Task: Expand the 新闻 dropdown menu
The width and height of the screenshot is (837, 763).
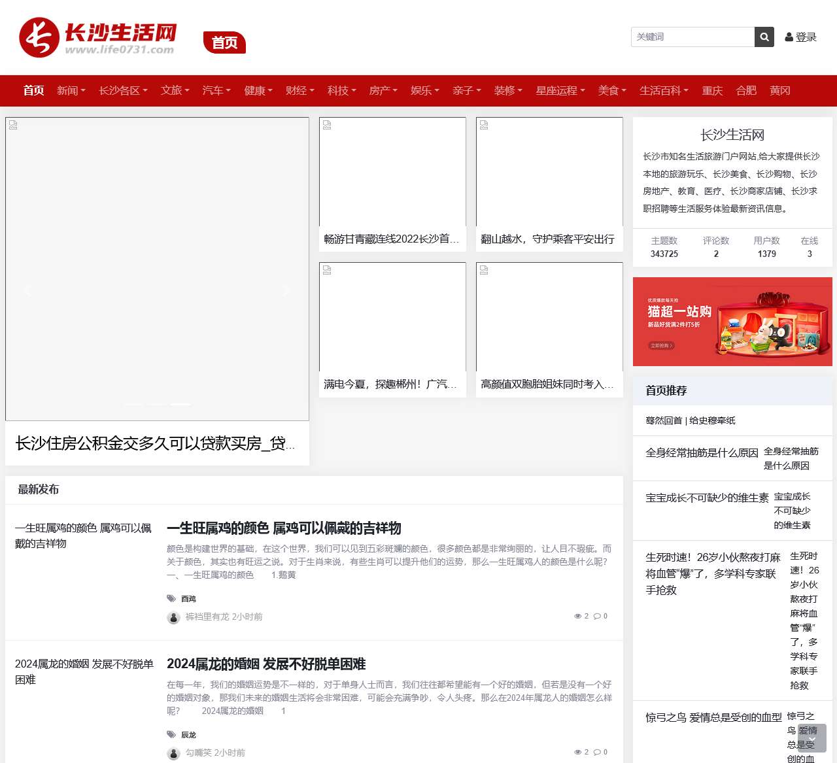Action: (x=71, y=91)
